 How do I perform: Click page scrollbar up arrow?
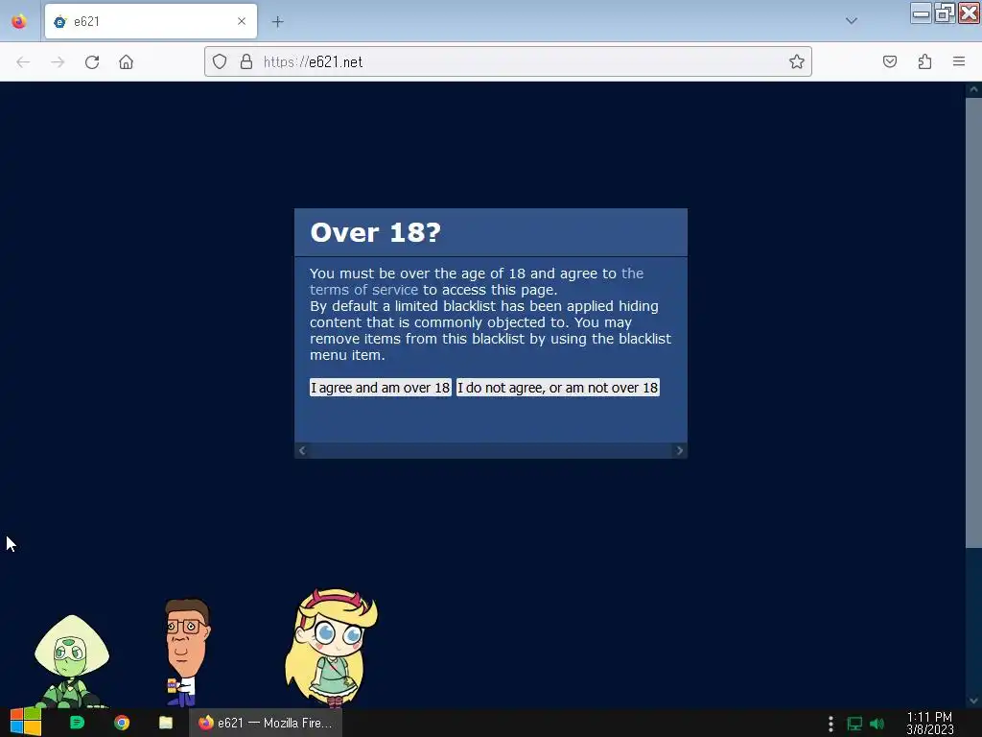(973, 89)
